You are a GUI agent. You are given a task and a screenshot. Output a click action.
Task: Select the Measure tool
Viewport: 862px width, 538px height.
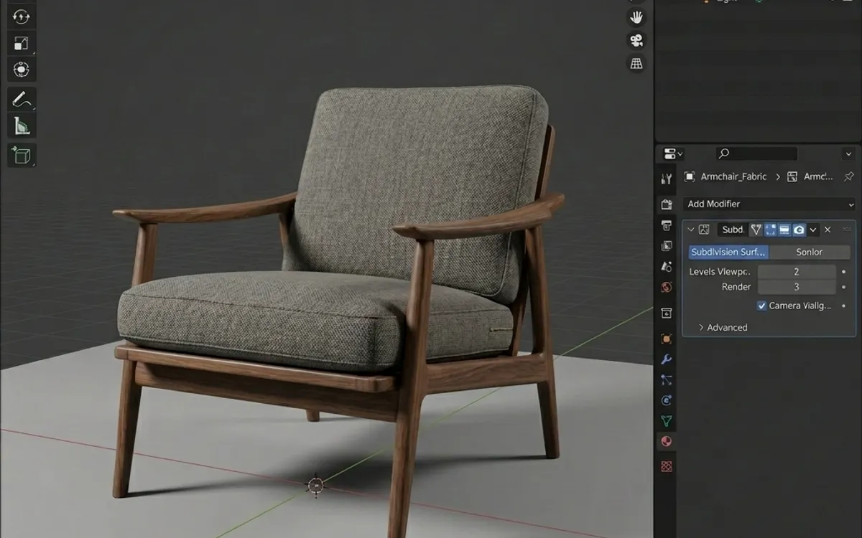coord(22,126)
